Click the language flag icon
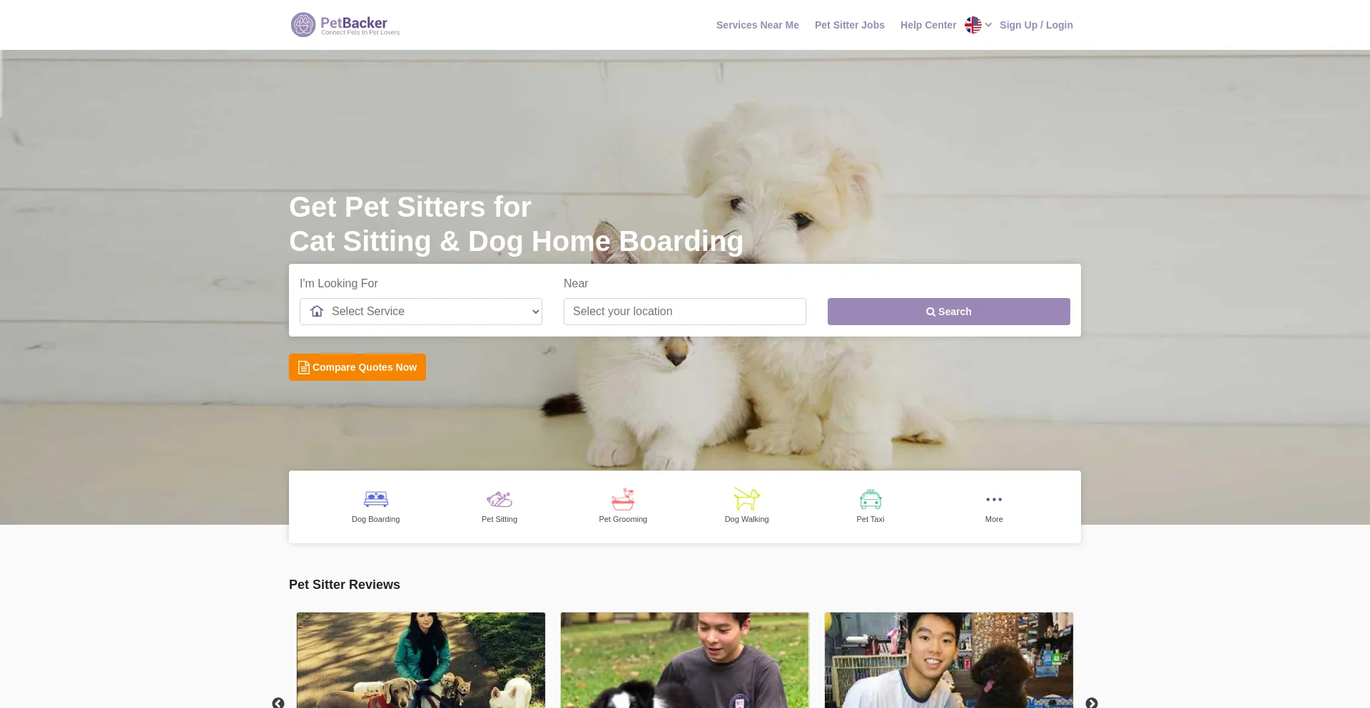Viewport: 1370px width, 708px height. coord(973,25)
